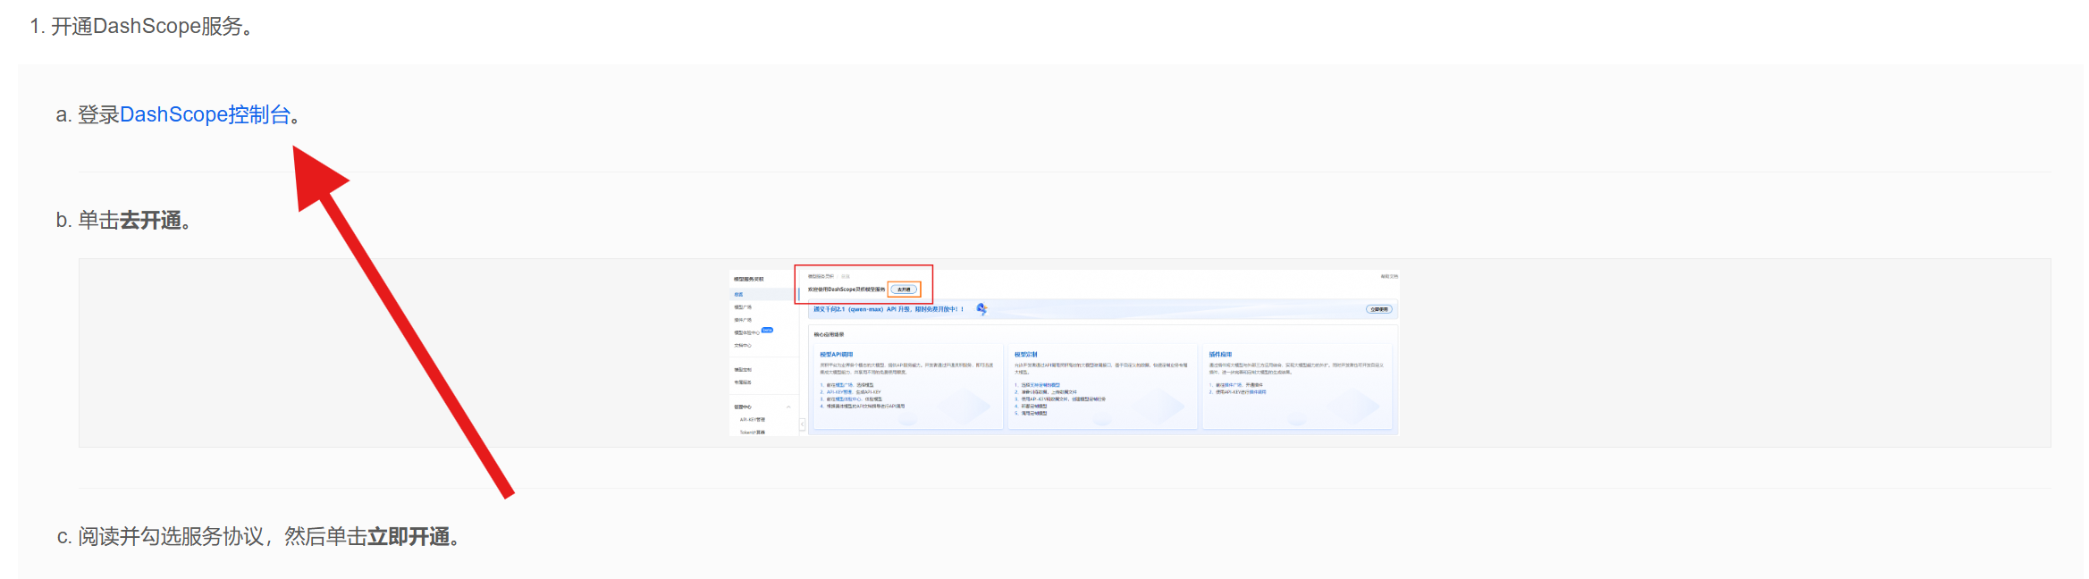
Task: Click the bold text "去开通" in step b
Action: click(x=150, y=220)
